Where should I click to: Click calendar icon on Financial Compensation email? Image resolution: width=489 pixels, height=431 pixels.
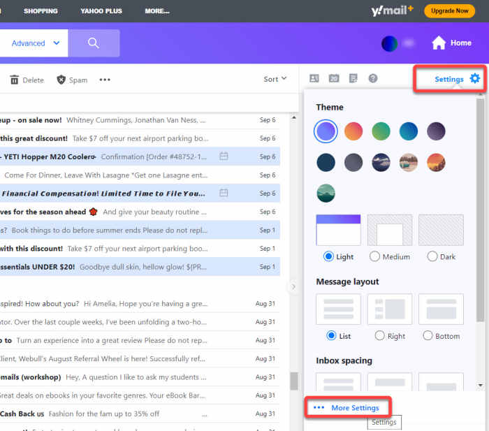[224, 193]
